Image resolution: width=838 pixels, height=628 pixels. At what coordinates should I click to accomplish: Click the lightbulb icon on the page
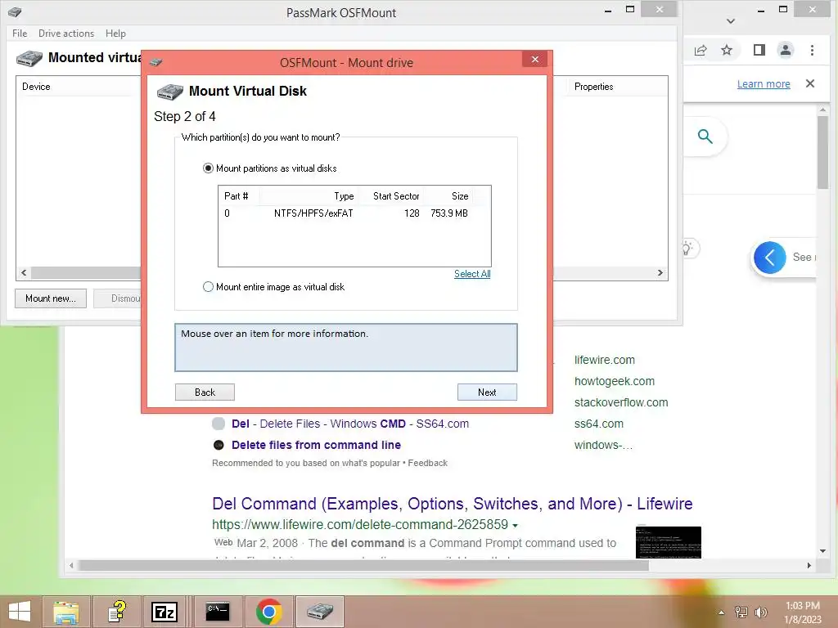click(x=687, y=249)
